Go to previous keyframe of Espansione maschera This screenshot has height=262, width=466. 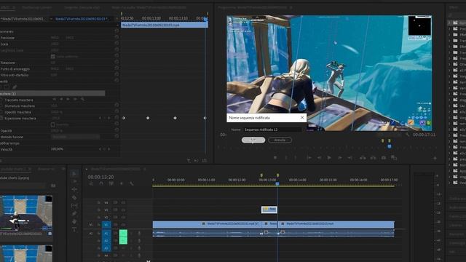click(100, 118)
